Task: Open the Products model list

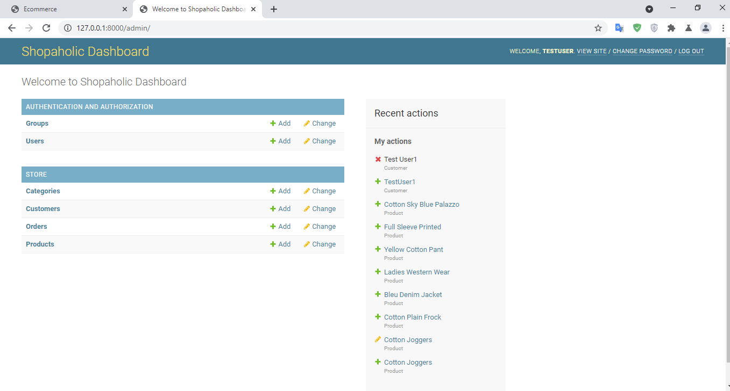Action: (40, 244)
